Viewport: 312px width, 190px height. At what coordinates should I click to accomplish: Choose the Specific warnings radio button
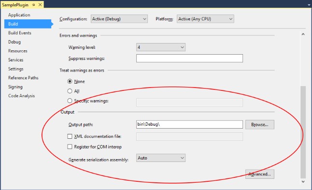[70, 101]
